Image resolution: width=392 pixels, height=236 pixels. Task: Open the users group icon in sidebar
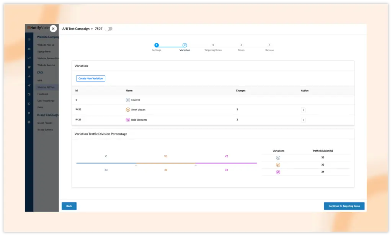point(29,67)
